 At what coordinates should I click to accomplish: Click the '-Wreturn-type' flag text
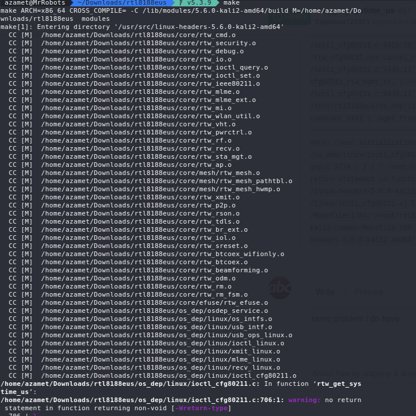click(x=201, y=408)
